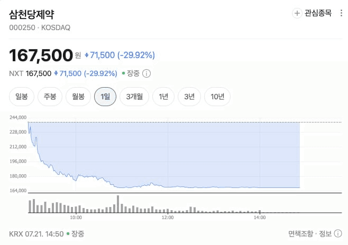
Task: Click the info icon beside 면책조항 · 정보
Action: pos(338,233)
